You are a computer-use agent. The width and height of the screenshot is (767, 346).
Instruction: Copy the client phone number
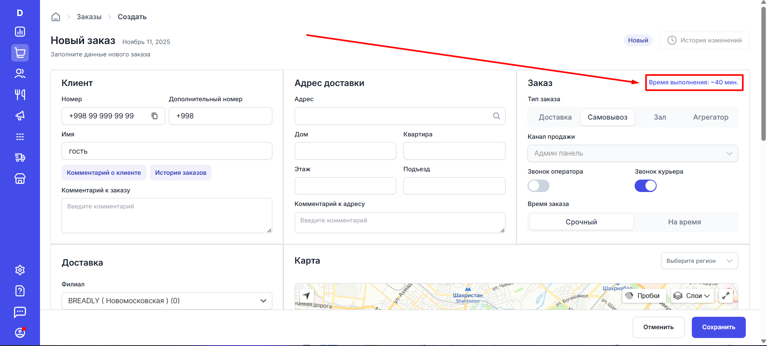[x=154, y=116]
